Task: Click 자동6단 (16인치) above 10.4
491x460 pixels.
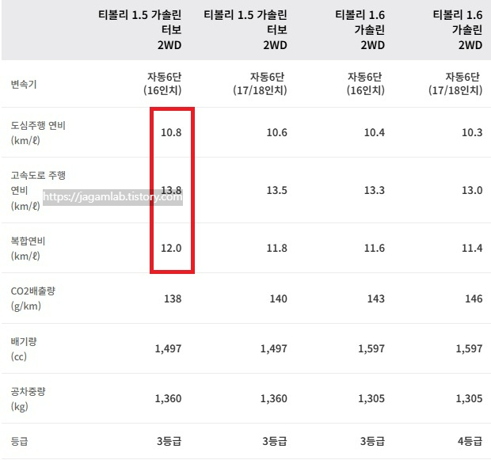Action: click(x=365, y=84)
